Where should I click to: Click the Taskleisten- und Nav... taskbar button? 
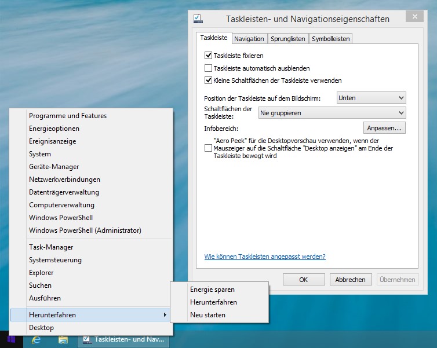(123, 340)
